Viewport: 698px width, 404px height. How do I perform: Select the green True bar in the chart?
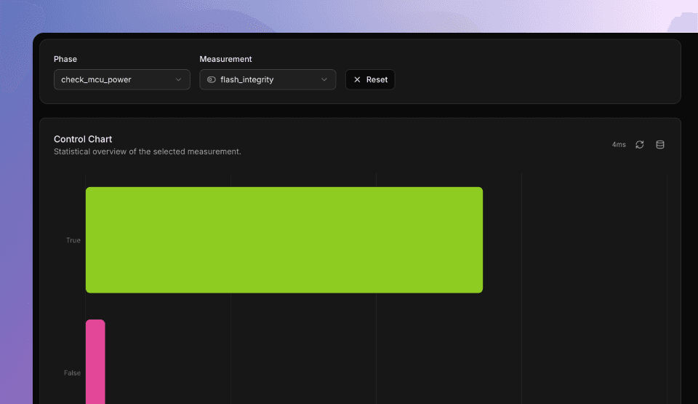[x=284, y=239]
